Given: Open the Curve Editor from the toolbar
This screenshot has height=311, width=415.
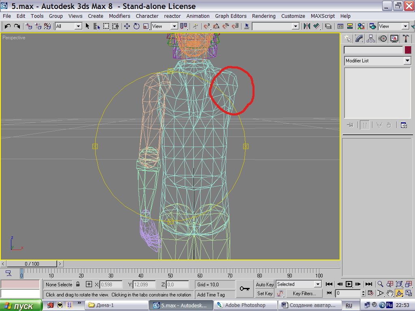Looking at the screenshot, I should pyautogui.click(x=340, y=26).
